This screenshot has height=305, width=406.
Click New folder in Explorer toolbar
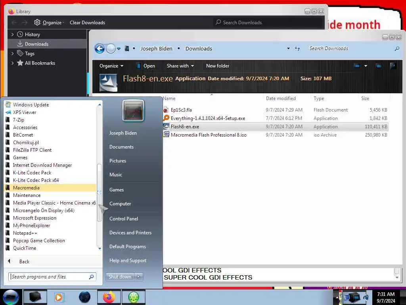click(218, 66)
